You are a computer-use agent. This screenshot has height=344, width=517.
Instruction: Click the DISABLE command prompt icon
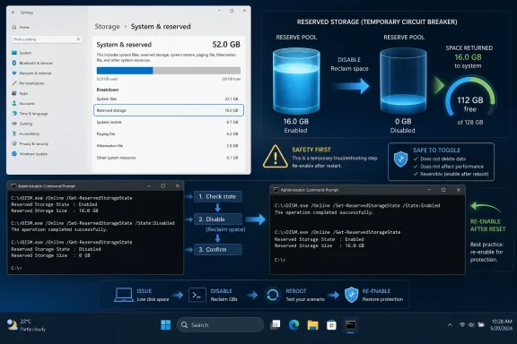point(197,295)
